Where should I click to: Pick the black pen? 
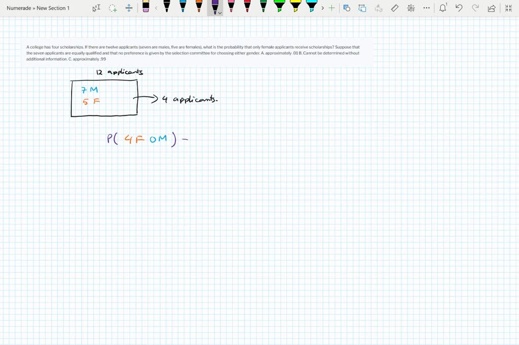pyautogui.click(x=166, y=6)
